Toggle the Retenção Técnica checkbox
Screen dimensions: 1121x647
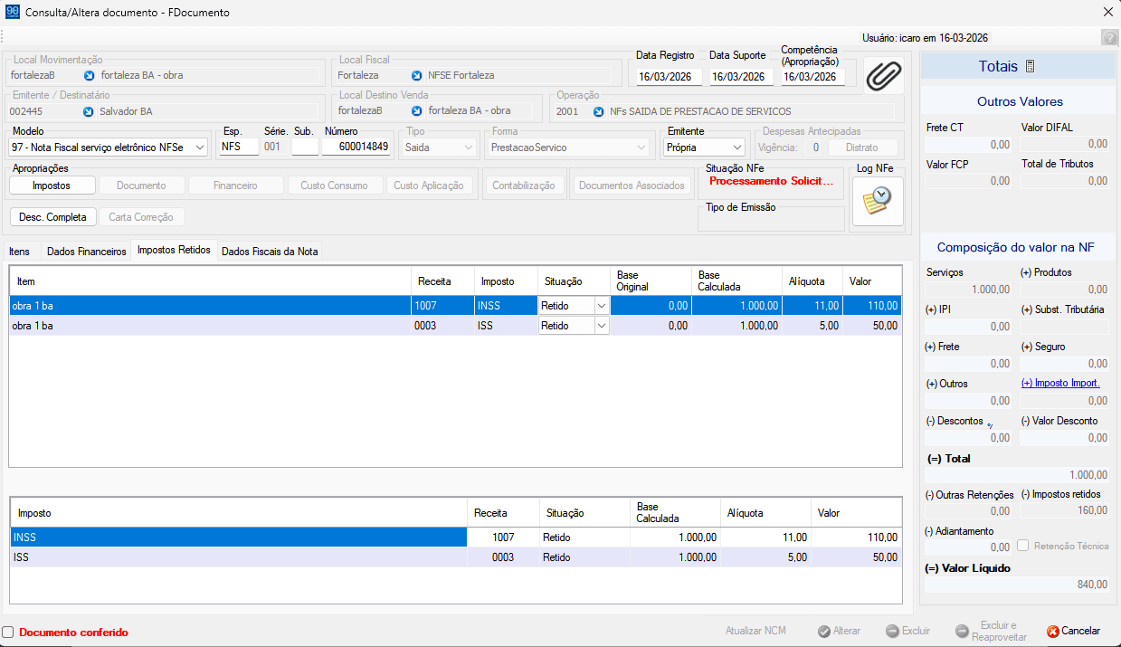click(1023, 546)
